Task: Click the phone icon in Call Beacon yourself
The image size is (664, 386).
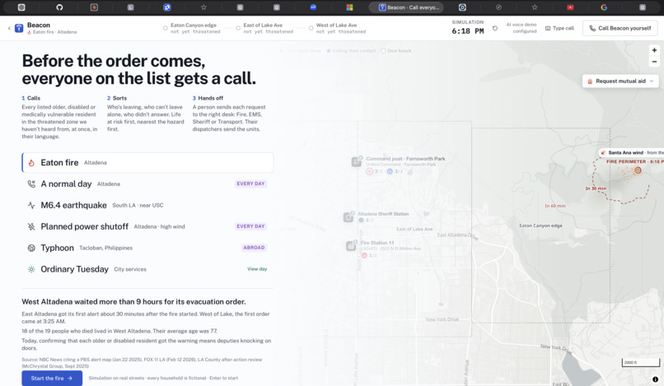Action: (x=592, y=28)
